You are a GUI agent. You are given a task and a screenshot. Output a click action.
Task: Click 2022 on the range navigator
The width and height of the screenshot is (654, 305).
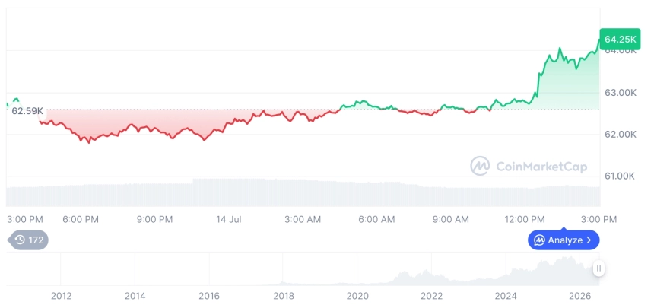[431, 296]
